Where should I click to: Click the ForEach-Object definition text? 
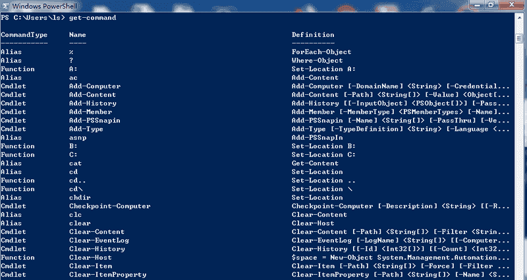(x=321, y=52)
